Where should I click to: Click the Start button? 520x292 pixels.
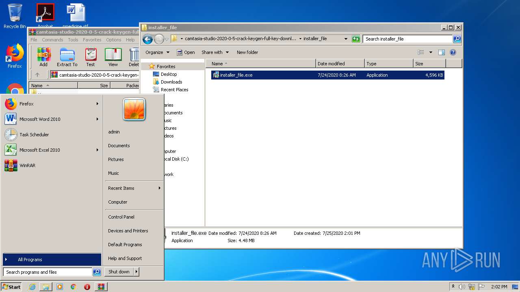coord(11,287)
